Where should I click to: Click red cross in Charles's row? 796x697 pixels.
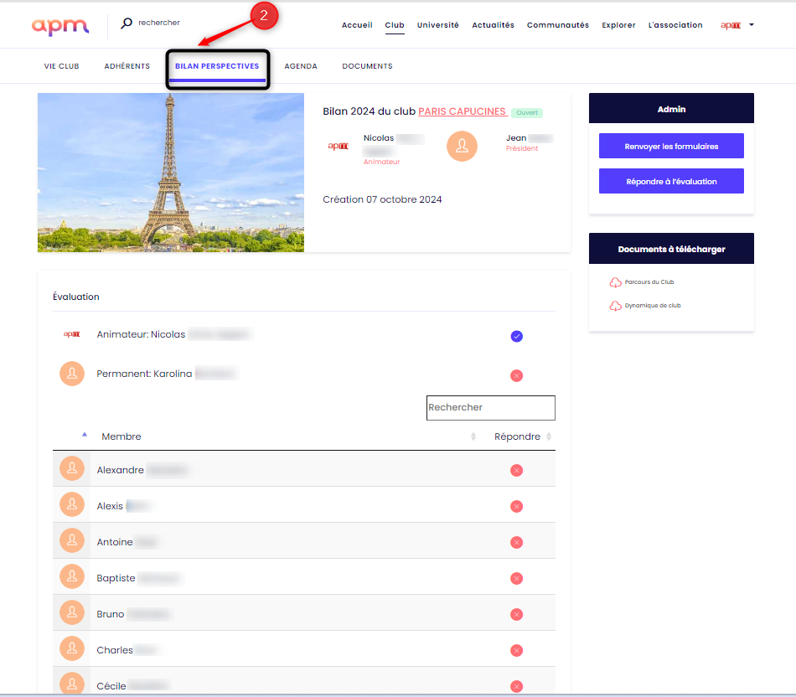pos(517,650)
